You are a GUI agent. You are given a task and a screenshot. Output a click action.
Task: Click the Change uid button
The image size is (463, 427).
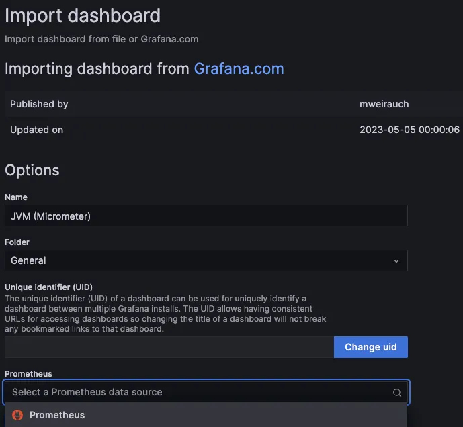pos(371,347)
